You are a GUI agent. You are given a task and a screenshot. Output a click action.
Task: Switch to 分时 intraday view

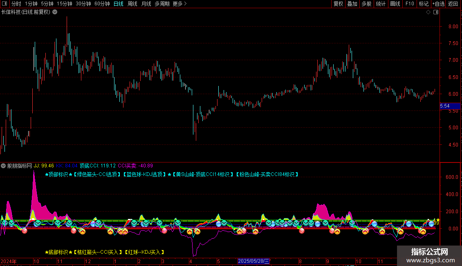16,4
